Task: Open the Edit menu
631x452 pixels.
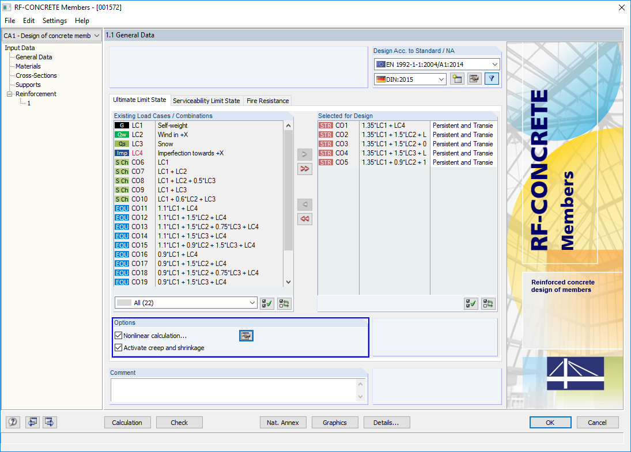Action: pos(29,21)
